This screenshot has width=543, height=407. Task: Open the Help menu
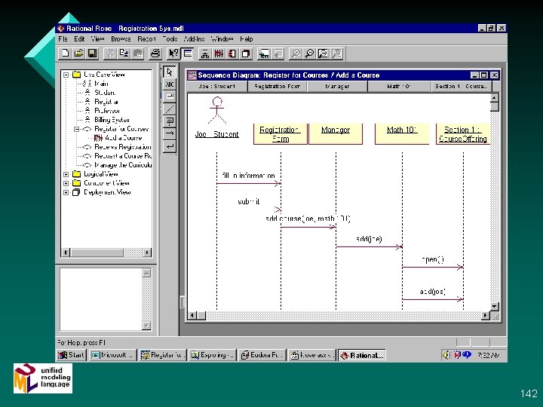click(247, 39)
